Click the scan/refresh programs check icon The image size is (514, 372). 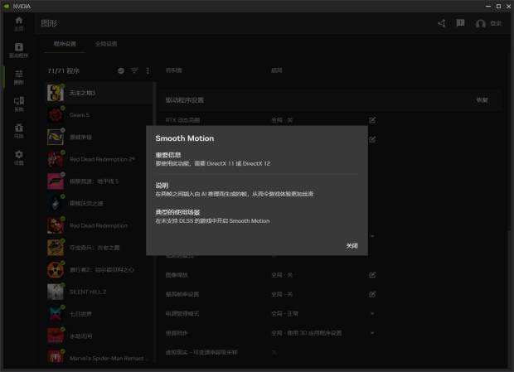pyautogui.click(x=121, y=70)
